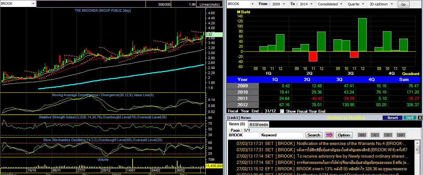Viewport: 423px width, 175px height.
Task: Expand the Consolidated statement type dropdown
Action: tap(341, 4)
